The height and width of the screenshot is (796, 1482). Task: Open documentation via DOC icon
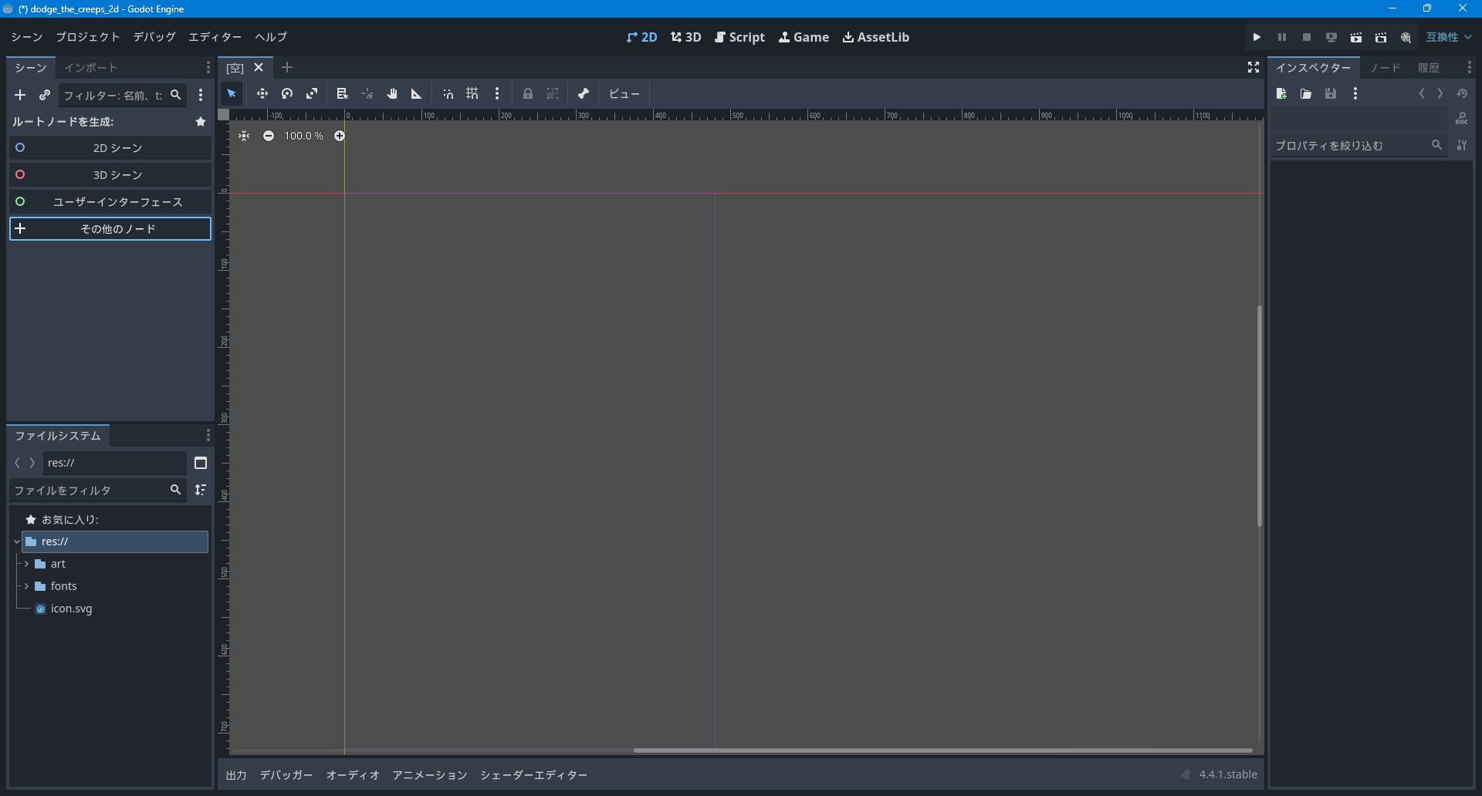pyautogui.click(x=1461, y=119)
